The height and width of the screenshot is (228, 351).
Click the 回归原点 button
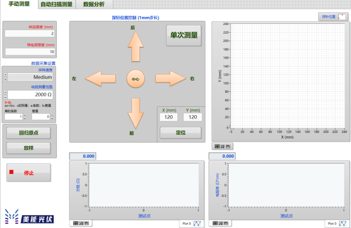29,133
